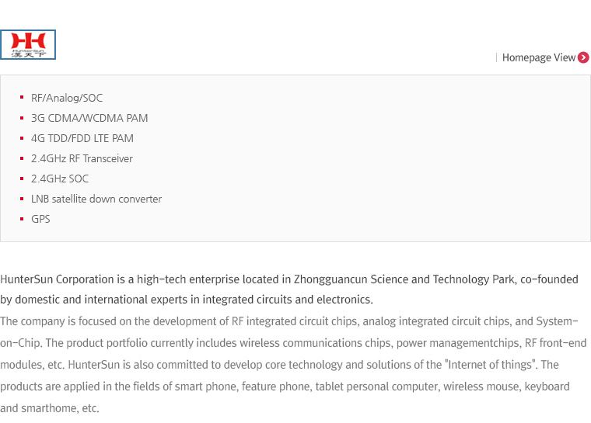Click the bullet before 4G TDD/FDD LTE PAM
The width and height of the screenshot is (591, 423).
pos(22,138)
